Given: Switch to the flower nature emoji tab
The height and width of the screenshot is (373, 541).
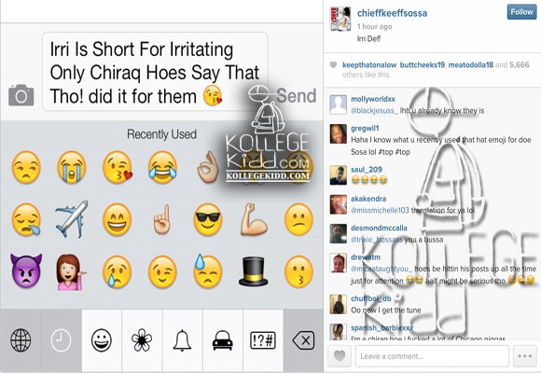Looking at the screenshot, I should (142, 340).
